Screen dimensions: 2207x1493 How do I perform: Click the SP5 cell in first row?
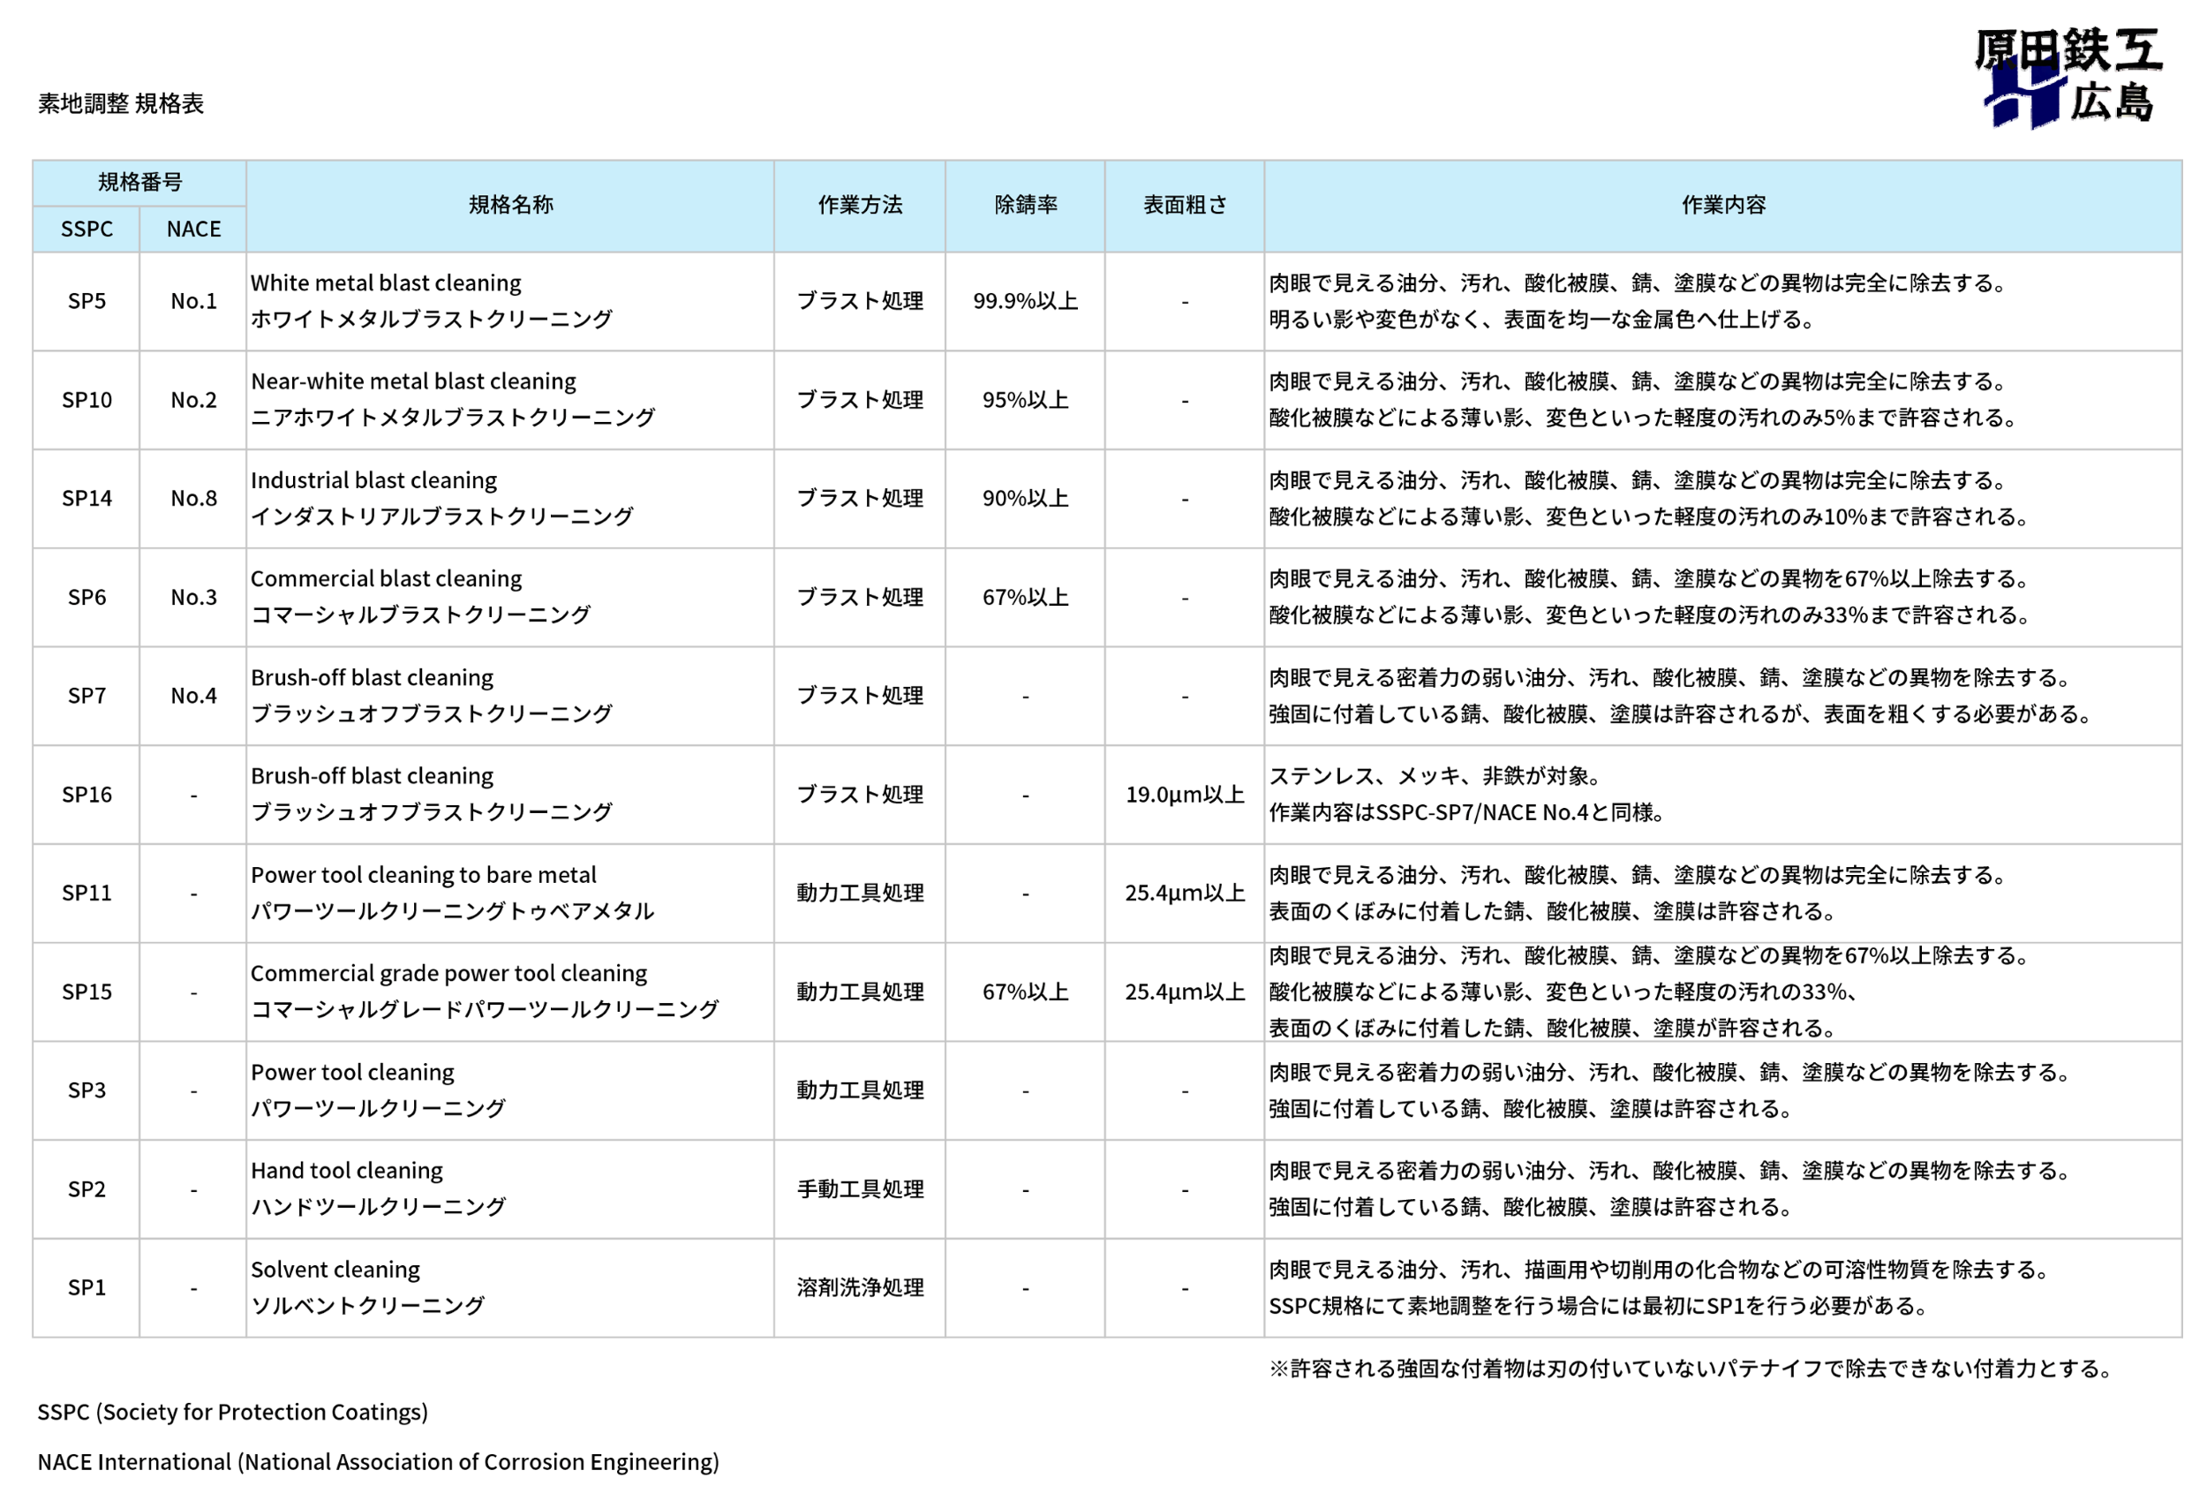point(86,300)
